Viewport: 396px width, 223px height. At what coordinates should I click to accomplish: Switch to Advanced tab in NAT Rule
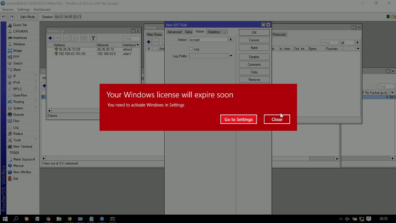click(174, 32)
